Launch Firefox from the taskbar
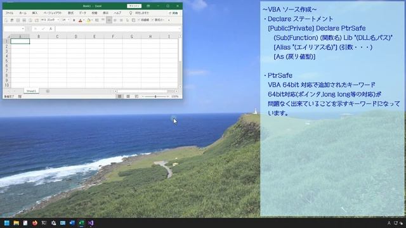Image resolution: width=406 pixels, height=228 pixels. point(35,223)
